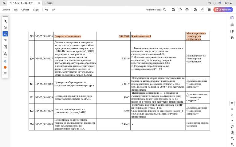
Task: Click Sign in
Action: coord(228,3)
